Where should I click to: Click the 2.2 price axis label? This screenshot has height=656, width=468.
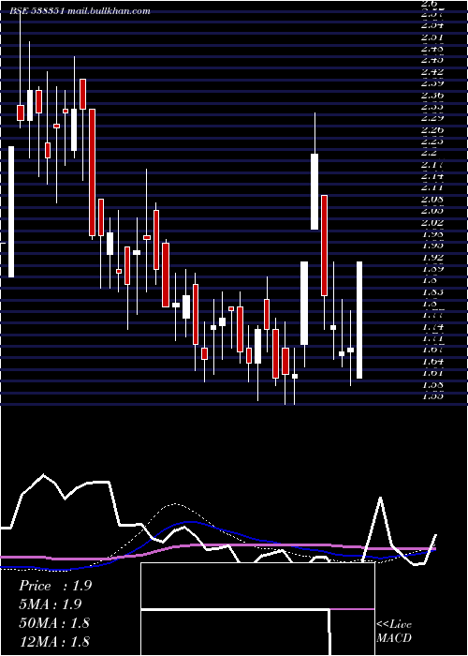tap(429, 153)
